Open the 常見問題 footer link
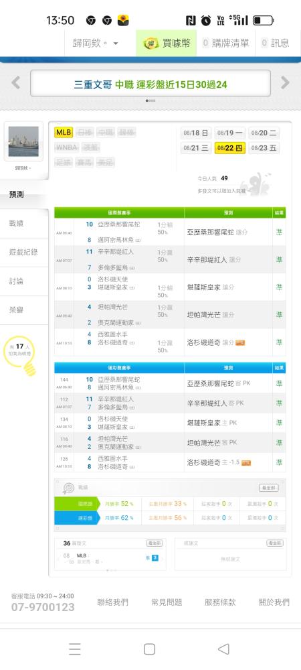Screen dimensions: 301x670 [x=167, y=602]
